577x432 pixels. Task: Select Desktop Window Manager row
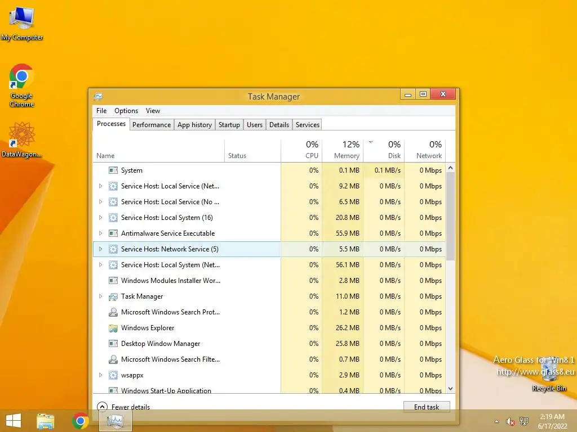point(269,344)
